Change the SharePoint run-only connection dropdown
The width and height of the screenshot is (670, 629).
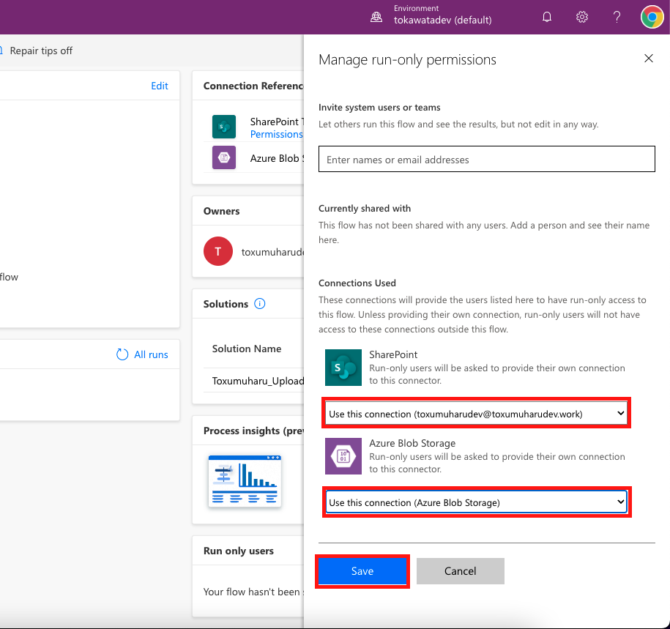(475, 412)
